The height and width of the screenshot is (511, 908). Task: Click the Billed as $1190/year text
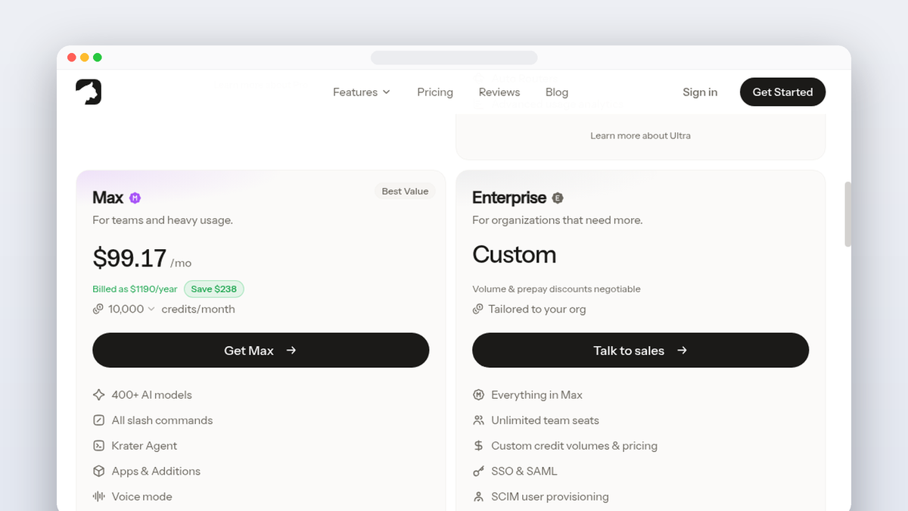pyautogui.click(x=135, y=289)
